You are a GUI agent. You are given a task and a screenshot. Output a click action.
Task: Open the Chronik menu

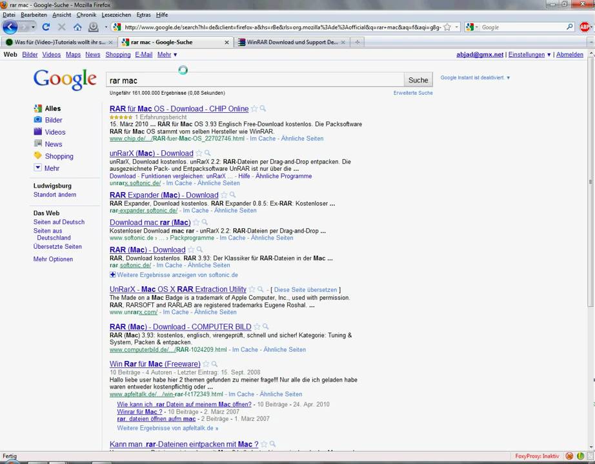[x=86, y=15]
